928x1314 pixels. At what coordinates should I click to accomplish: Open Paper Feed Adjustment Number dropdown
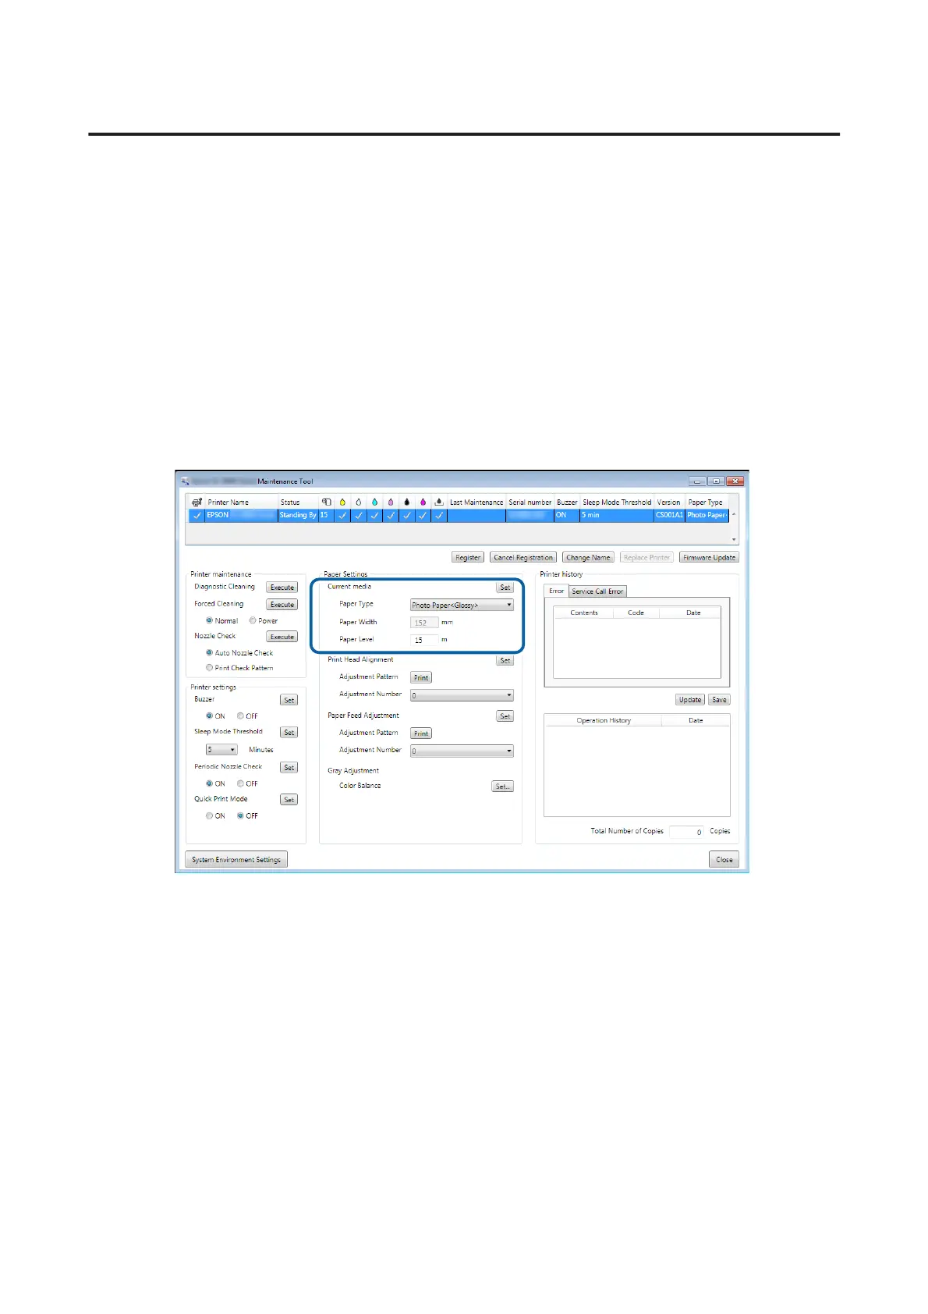[462, 751]
